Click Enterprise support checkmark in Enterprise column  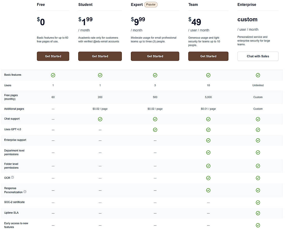click(x=258, y=140)
